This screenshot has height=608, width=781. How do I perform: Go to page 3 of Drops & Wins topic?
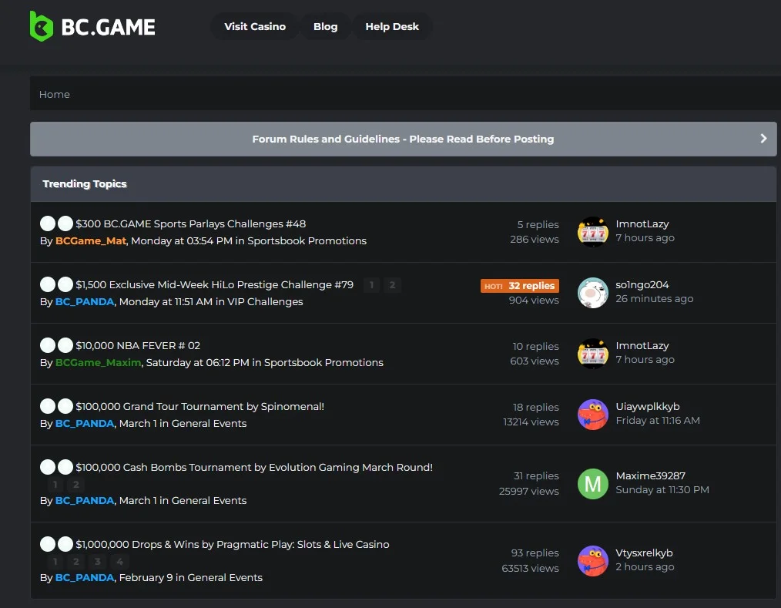pos(98,562)
